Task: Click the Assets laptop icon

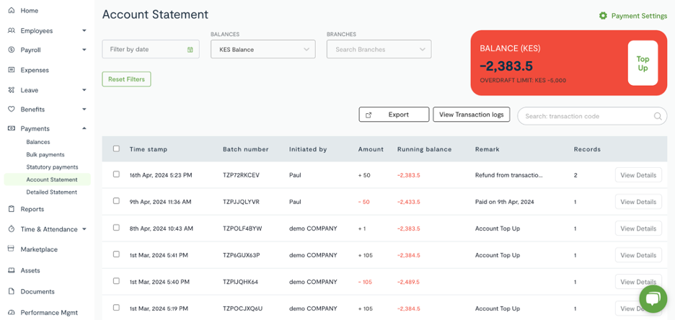Action: tap(12, 270)
